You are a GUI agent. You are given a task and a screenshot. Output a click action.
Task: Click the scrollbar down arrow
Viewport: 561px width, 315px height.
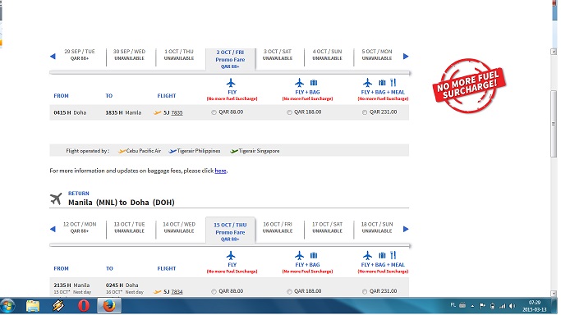click(554, 294)
